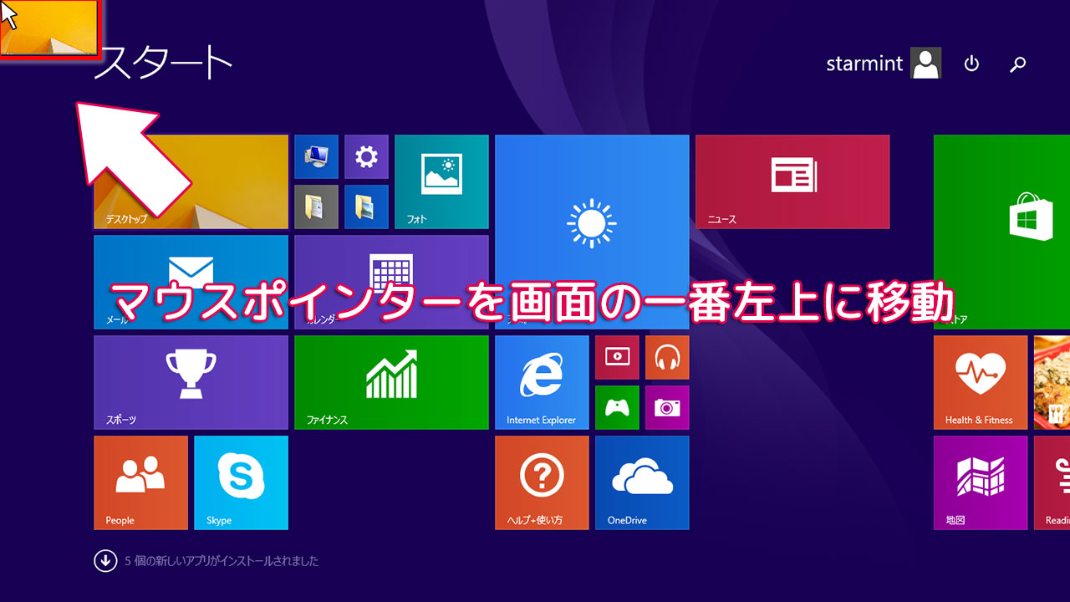The width and height of the screenshot is (1070, 602).
Task: Open the small Video tile
Action: pos(617,357)
